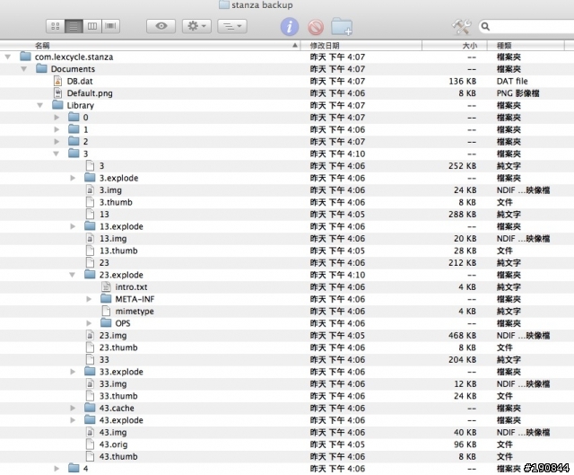This screenshot has height=475, width=574.
Task: Expand folder 1 in Library
Action: [x=57, y=129]
